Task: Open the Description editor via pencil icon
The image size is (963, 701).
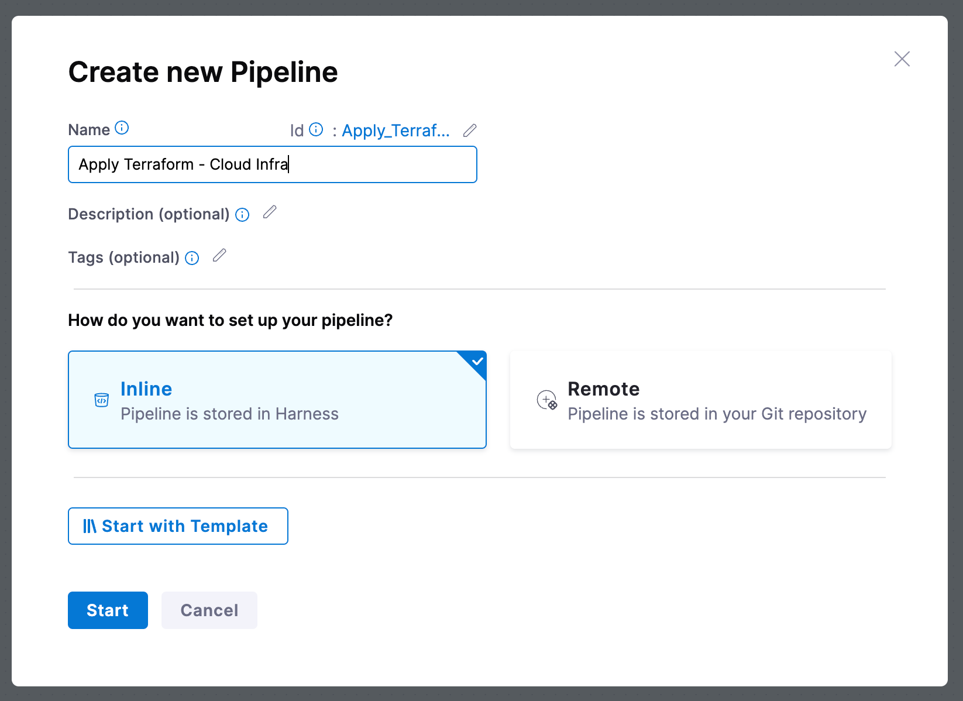Action: [x=270, y=212]
